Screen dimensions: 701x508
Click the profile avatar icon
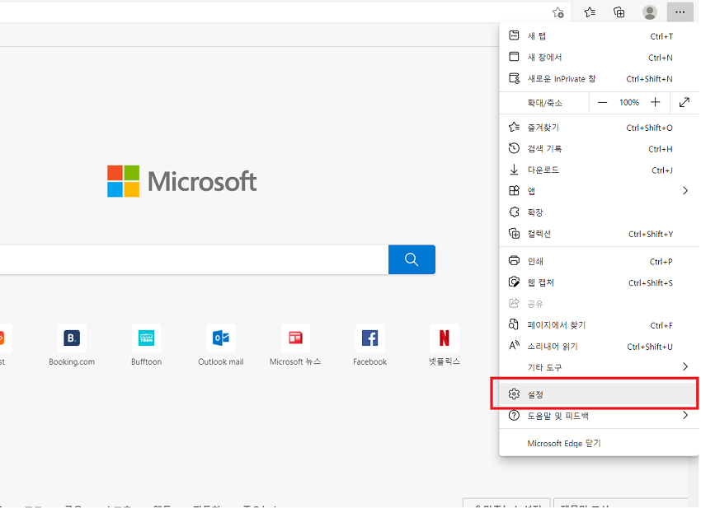(650, 12)
